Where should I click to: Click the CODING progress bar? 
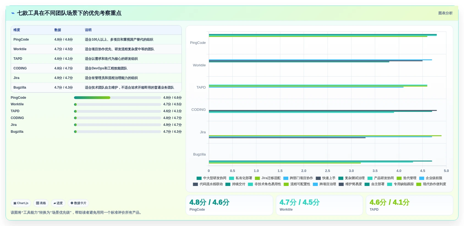coord(117,118)
